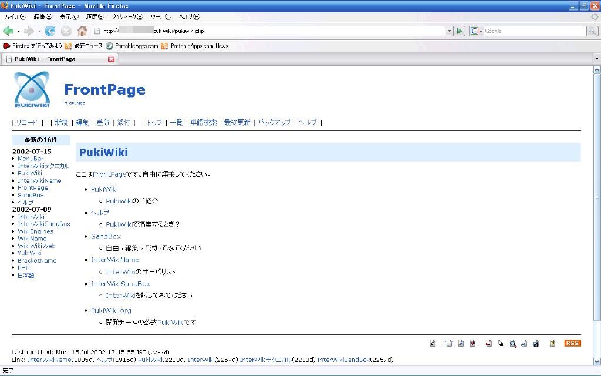Click the PukiWiki logo image
This screenshot has height=376, width=601.
coord(32,89)
